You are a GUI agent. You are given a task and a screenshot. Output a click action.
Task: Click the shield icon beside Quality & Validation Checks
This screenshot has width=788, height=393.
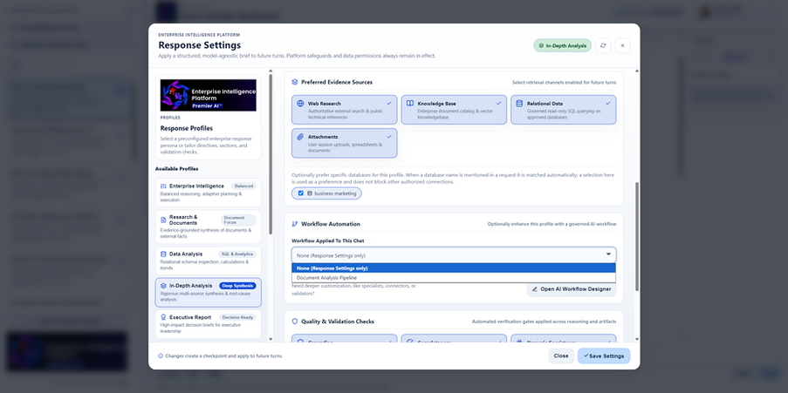[x=294, y=322]
